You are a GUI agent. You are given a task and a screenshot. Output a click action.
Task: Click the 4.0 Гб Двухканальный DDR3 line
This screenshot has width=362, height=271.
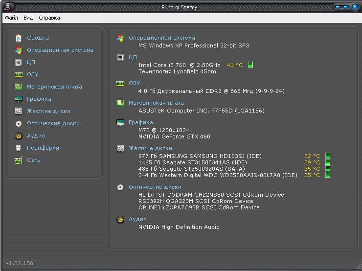(211, 91)
